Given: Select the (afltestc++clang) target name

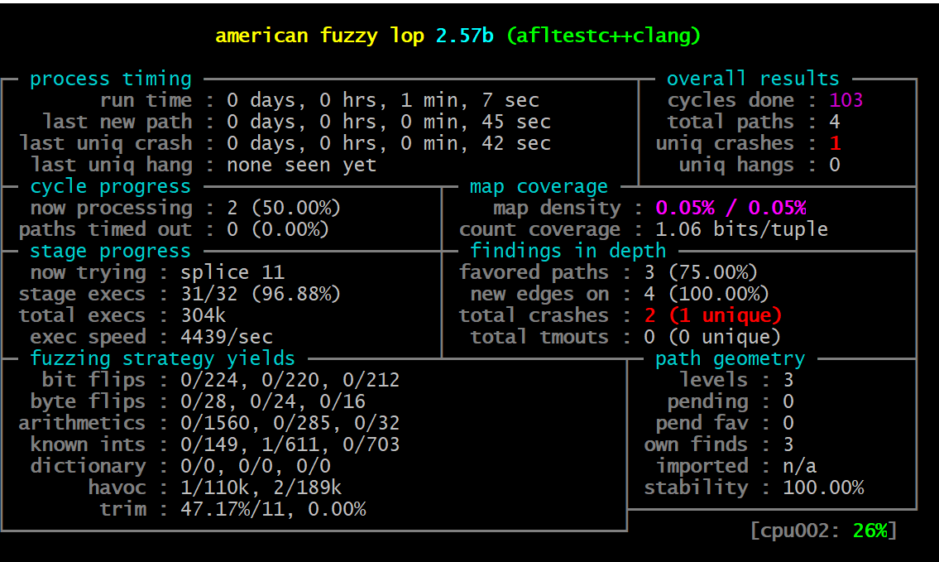Looking at the screenshot, I should point(603,36).
